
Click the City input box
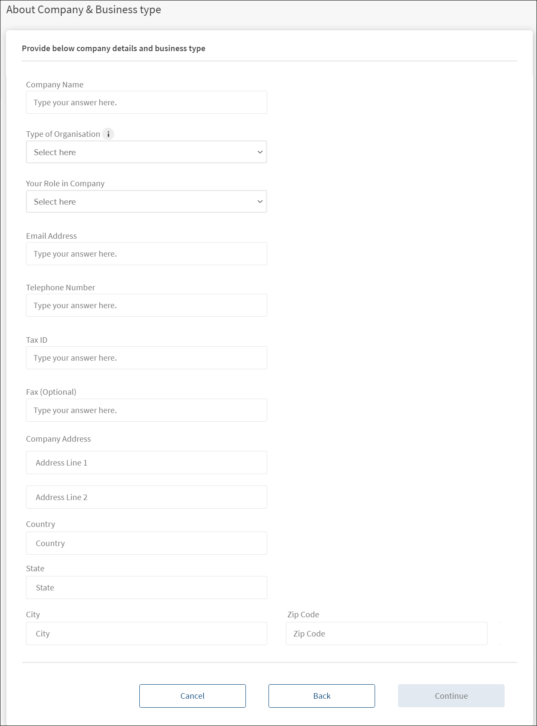click(x=146, y=633)
